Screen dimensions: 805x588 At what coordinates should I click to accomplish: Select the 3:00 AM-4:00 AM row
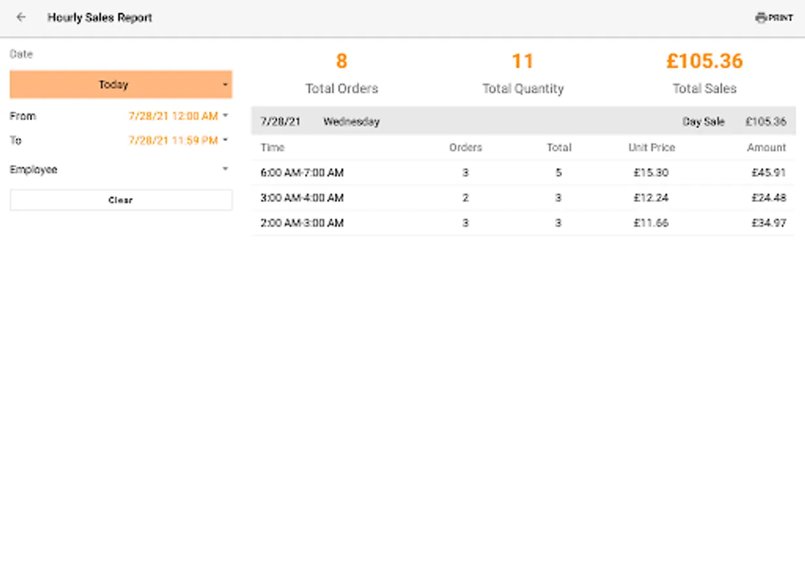[523, 198]
